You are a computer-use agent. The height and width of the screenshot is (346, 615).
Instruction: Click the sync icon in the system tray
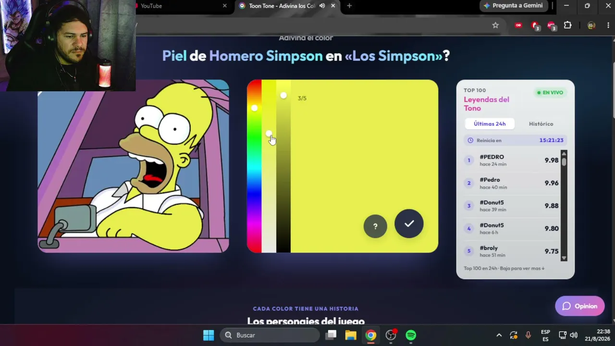514,335
